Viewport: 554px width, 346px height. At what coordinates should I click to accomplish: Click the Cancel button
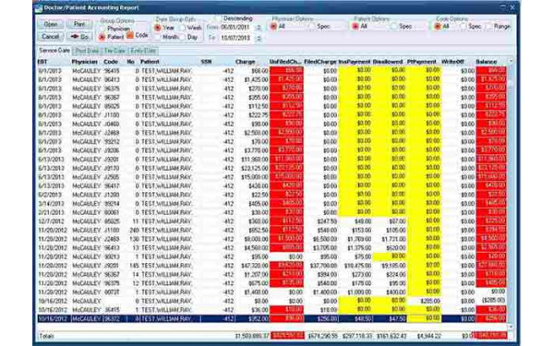(x=51, y=36)
